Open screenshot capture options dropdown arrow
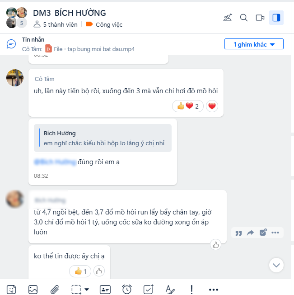Image resolution: width=294 pixels, height=295 pixels. tap(87, 290)
